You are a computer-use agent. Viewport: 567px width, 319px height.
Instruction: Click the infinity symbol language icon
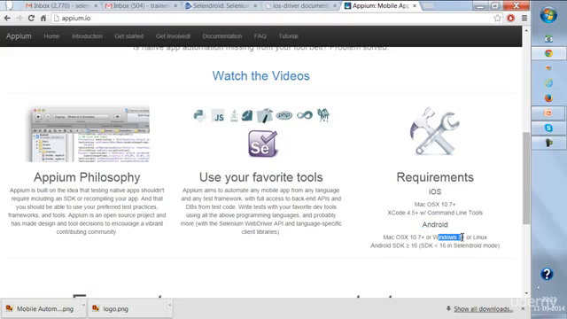pos(305,115)
